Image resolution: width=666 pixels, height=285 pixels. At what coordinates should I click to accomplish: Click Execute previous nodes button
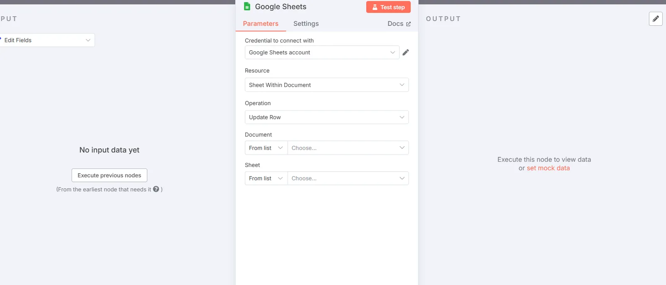[109, 175]
